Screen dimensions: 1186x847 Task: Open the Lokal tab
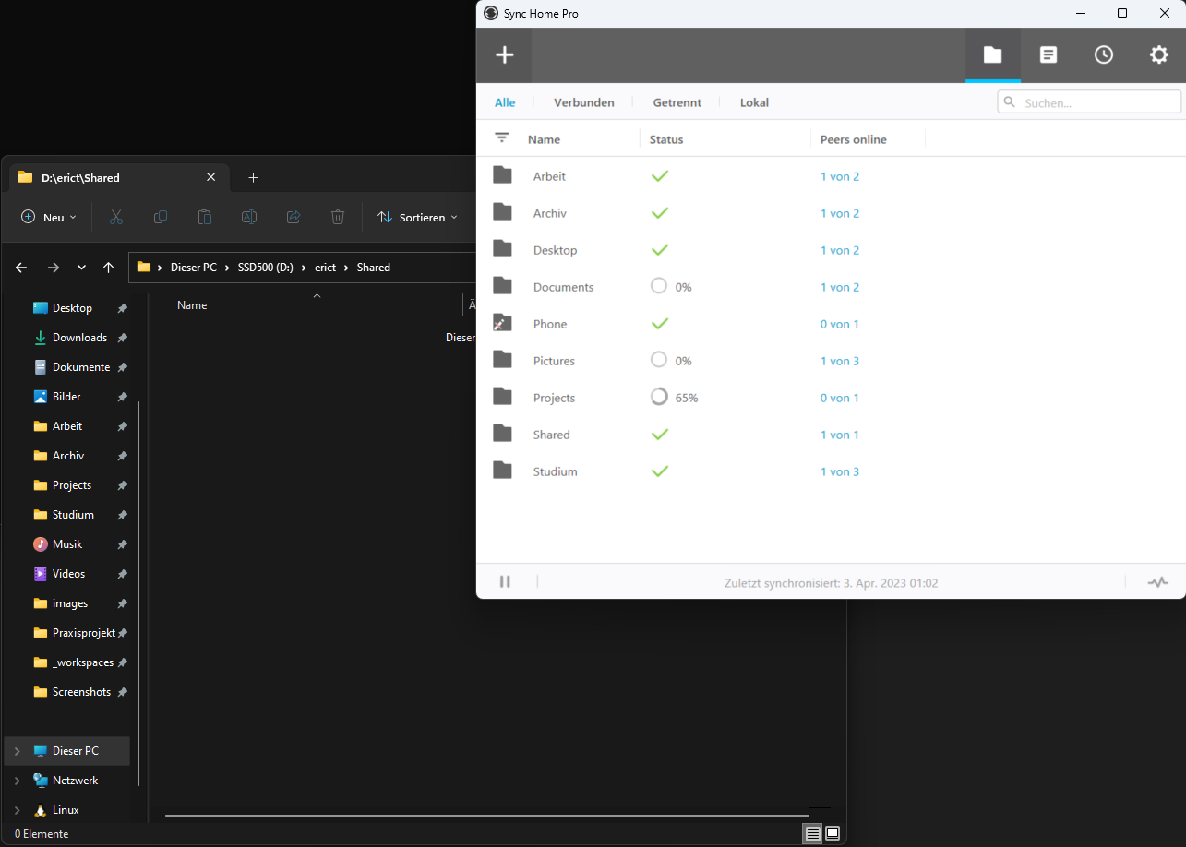[754, 102]
